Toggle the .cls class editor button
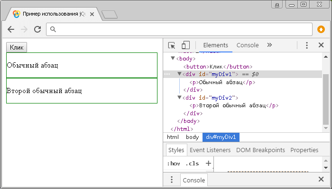This screenshot has height=189, width=332. pos(192,163)
